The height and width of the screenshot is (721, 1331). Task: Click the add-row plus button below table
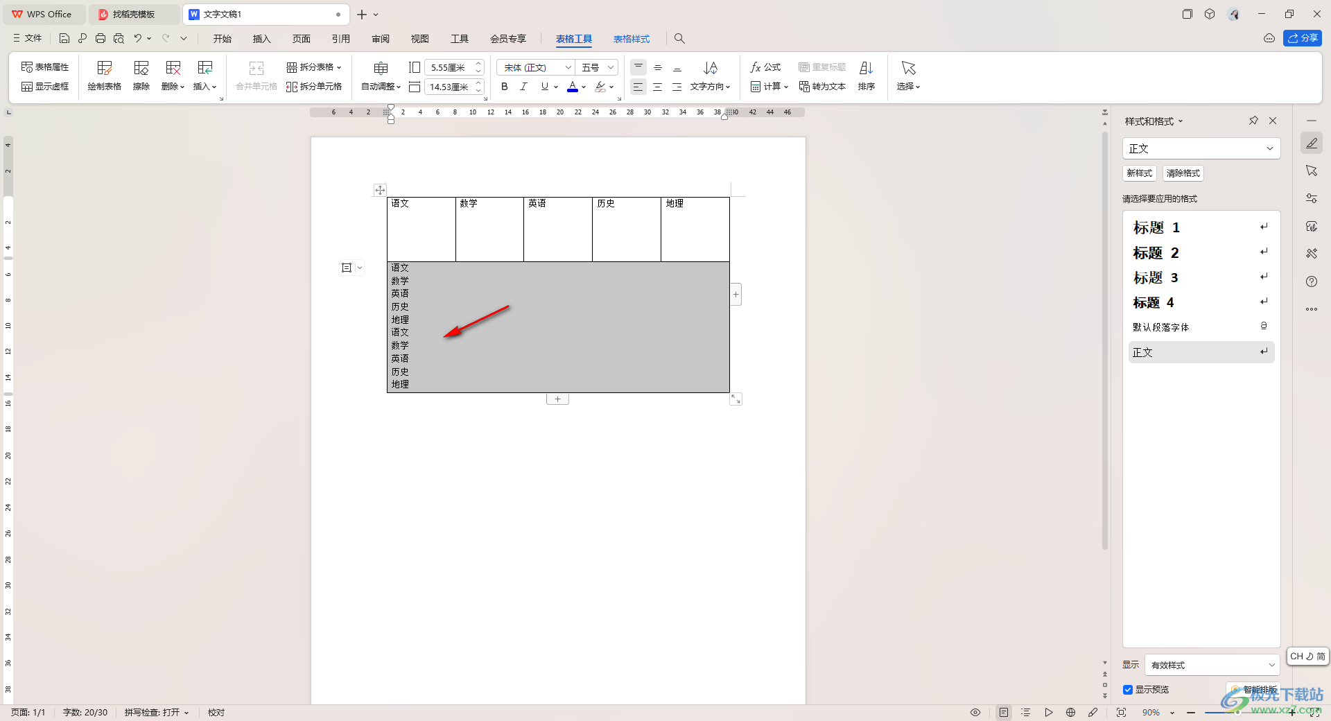pos(557,399)
